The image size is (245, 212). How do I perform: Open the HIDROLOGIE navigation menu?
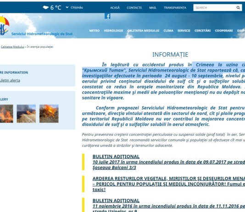point(113,31)
